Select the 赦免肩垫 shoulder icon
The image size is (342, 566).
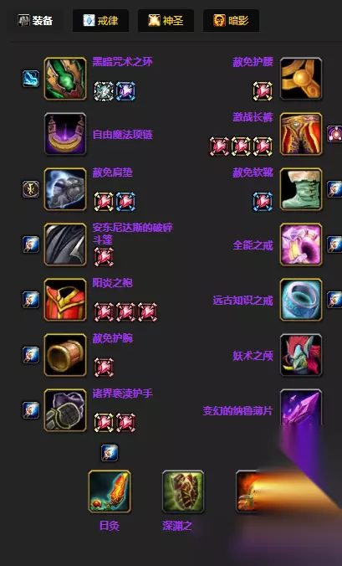(65, 189)
